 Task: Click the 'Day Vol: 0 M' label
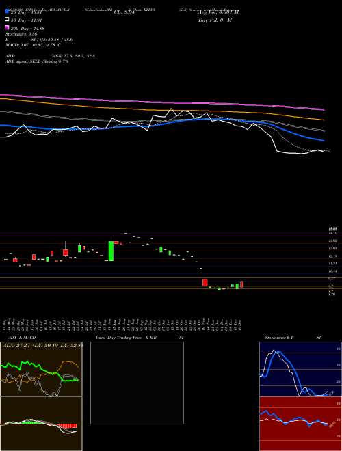tap(215, 20)
